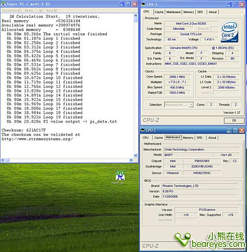Image resolution: width=247 pixels, height=252 pixels.
Task: Click the lower CPU-Z window title icon
Action: click(x=143, y=130)
